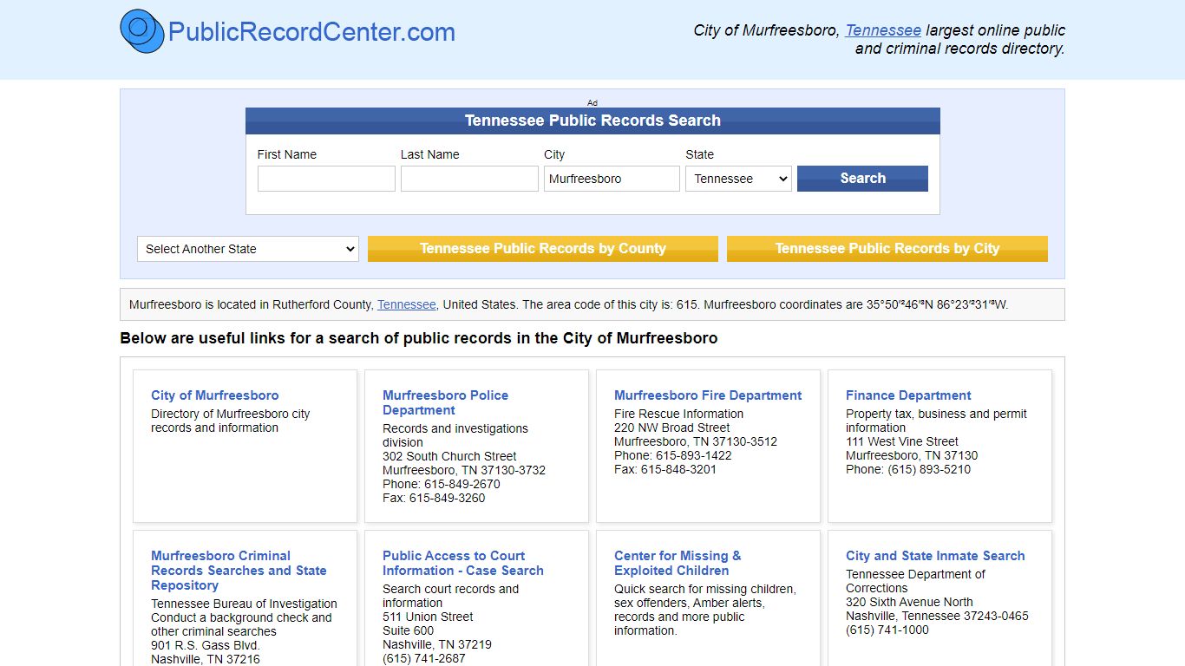The height and width of the screenshot is (666, 1185).
Task: Open the Finance Department link
Action: [908, 395]
